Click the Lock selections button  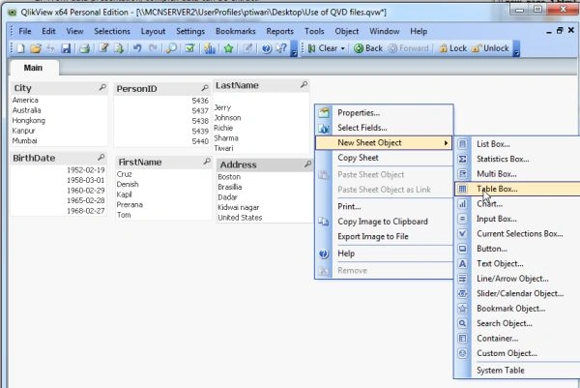click(452, 48)
